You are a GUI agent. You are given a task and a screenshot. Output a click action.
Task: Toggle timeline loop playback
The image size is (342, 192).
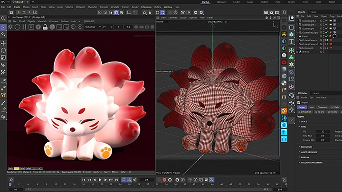pyautogui.click(x=123, y=180)
